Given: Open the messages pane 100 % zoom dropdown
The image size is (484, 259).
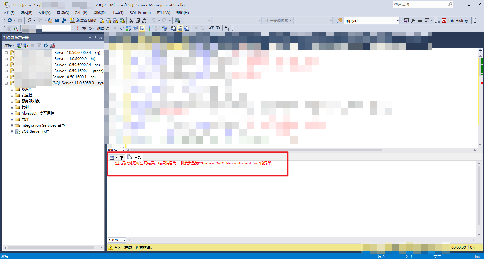Looking at the screenshot, I should pos(124,240).
